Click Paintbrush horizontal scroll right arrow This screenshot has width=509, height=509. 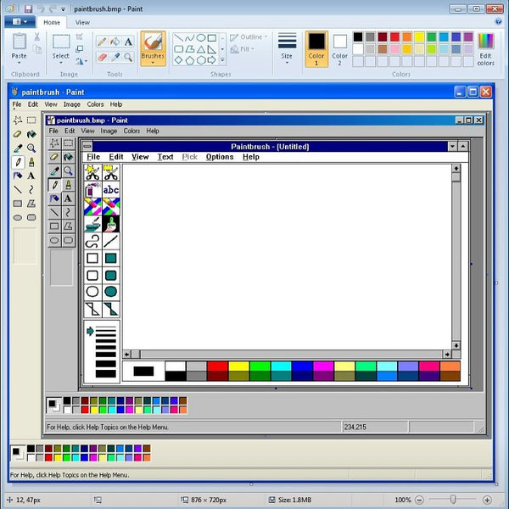pos(447,354)
